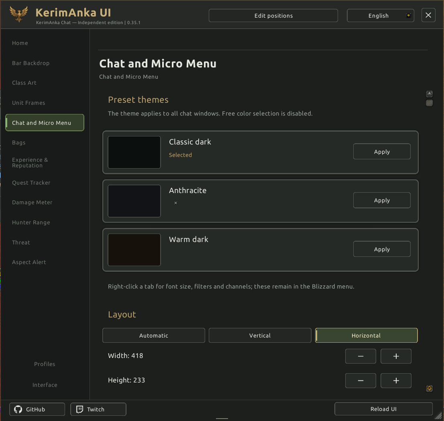Select the Vertical layout option
444x421 pixels.
point(260,336)
